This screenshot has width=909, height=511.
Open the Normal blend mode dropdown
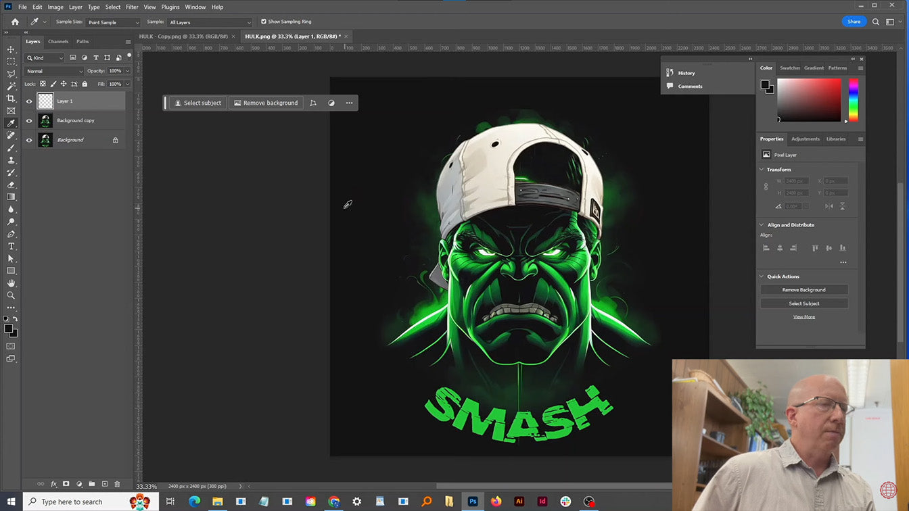click(54, 71)
